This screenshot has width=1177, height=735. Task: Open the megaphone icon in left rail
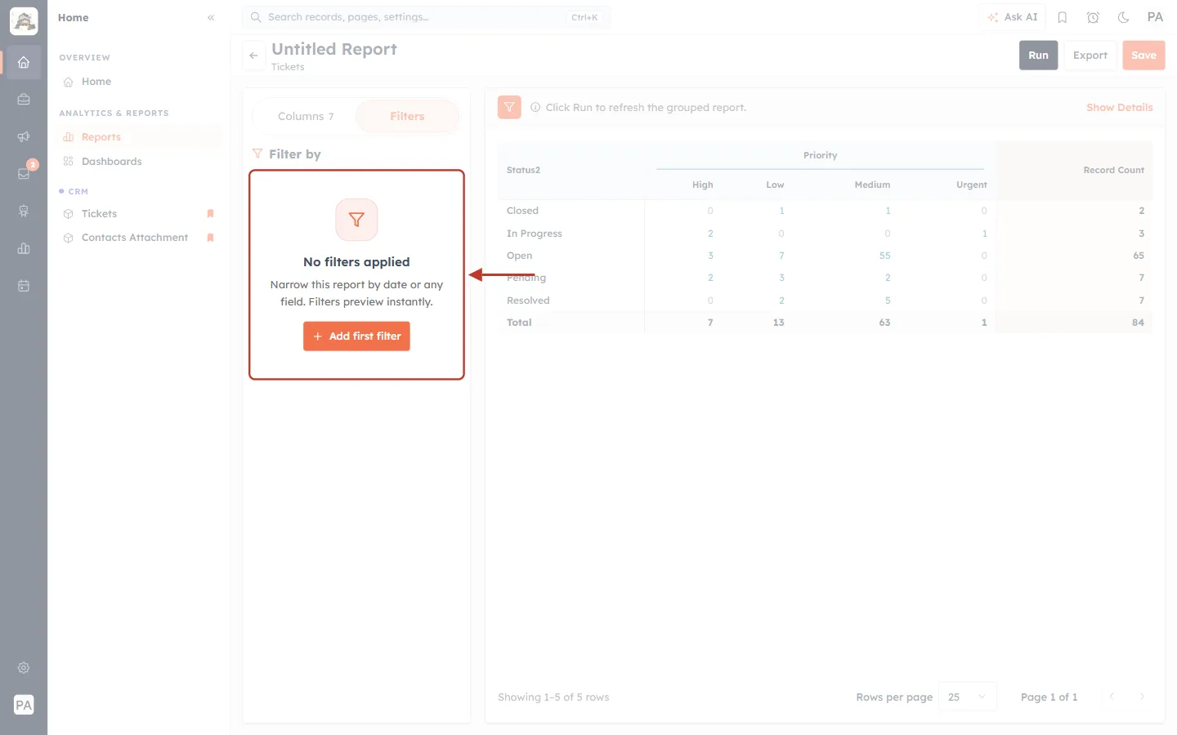point(24,136)
